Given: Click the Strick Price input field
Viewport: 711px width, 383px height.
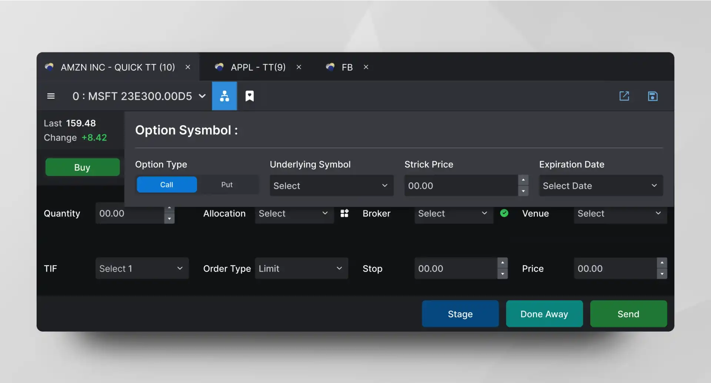Looking at the screenshot, I should (461, 186).
